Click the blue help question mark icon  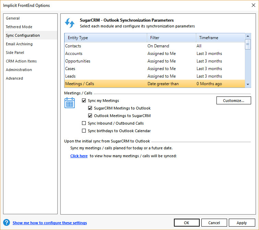pyautogui.click(x=6, y=223)
